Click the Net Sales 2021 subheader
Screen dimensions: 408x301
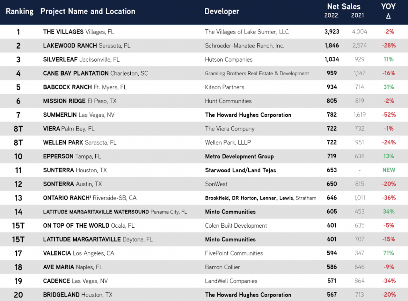click(x=357, y=16)
